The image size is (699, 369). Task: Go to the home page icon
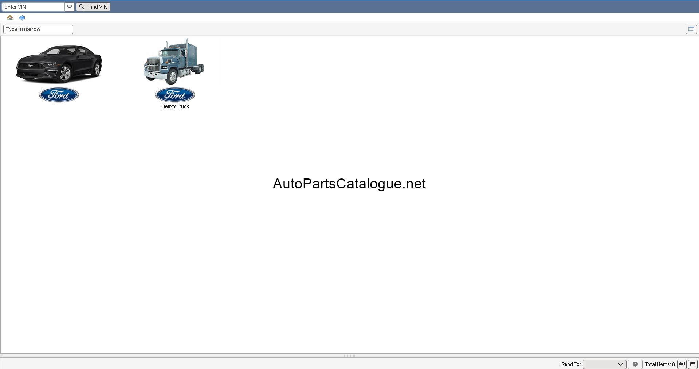click(x=10, y=18)
